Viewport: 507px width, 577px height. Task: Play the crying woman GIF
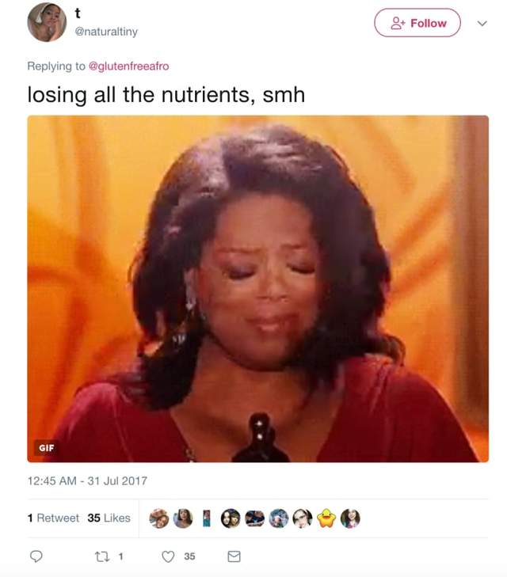coord(257,289)
